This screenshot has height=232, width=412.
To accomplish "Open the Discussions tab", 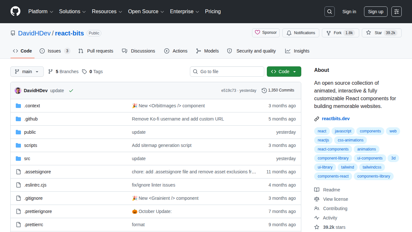I will tap(139, 51).
